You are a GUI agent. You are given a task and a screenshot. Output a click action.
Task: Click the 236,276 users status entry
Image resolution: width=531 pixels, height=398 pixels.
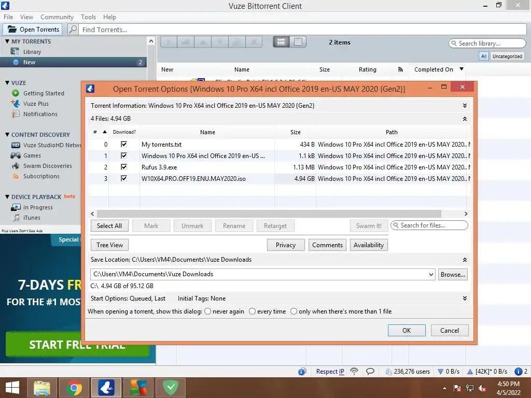click(408, 372)
